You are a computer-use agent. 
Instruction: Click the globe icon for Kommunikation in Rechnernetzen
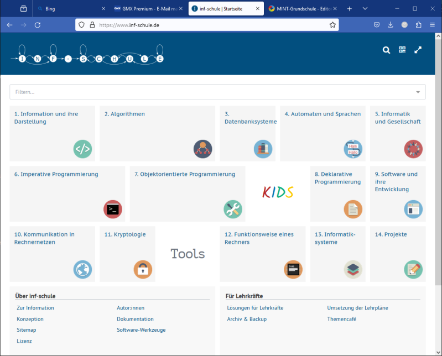(x=82, y=269)
